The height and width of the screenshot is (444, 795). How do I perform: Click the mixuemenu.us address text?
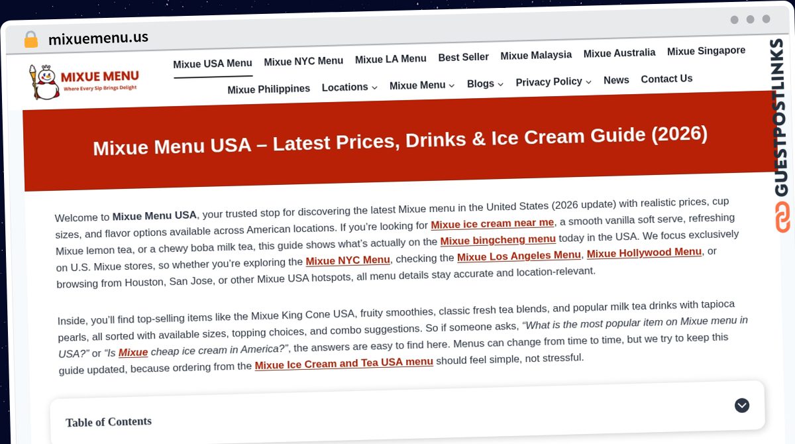(98, 38)
